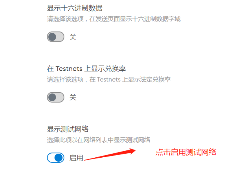Enable the Testnets 兑换率 switch
Image resolution: width=242 pixels, height=181 pixels.
(x=56, y=97)
